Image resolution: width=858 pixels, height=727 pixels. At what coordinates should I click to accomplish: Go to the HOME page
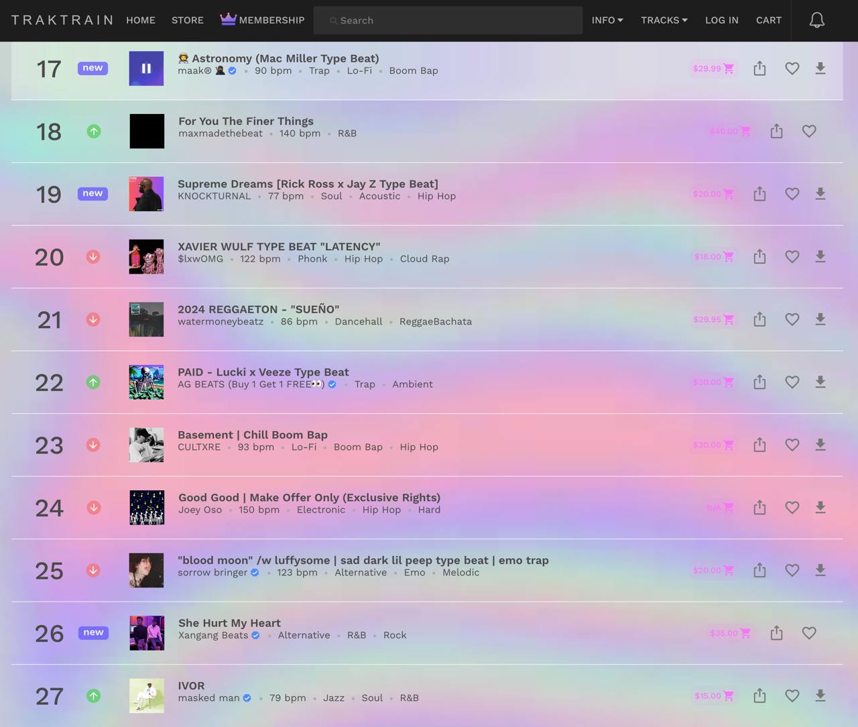pyautogui.click(x=141, y=20)
